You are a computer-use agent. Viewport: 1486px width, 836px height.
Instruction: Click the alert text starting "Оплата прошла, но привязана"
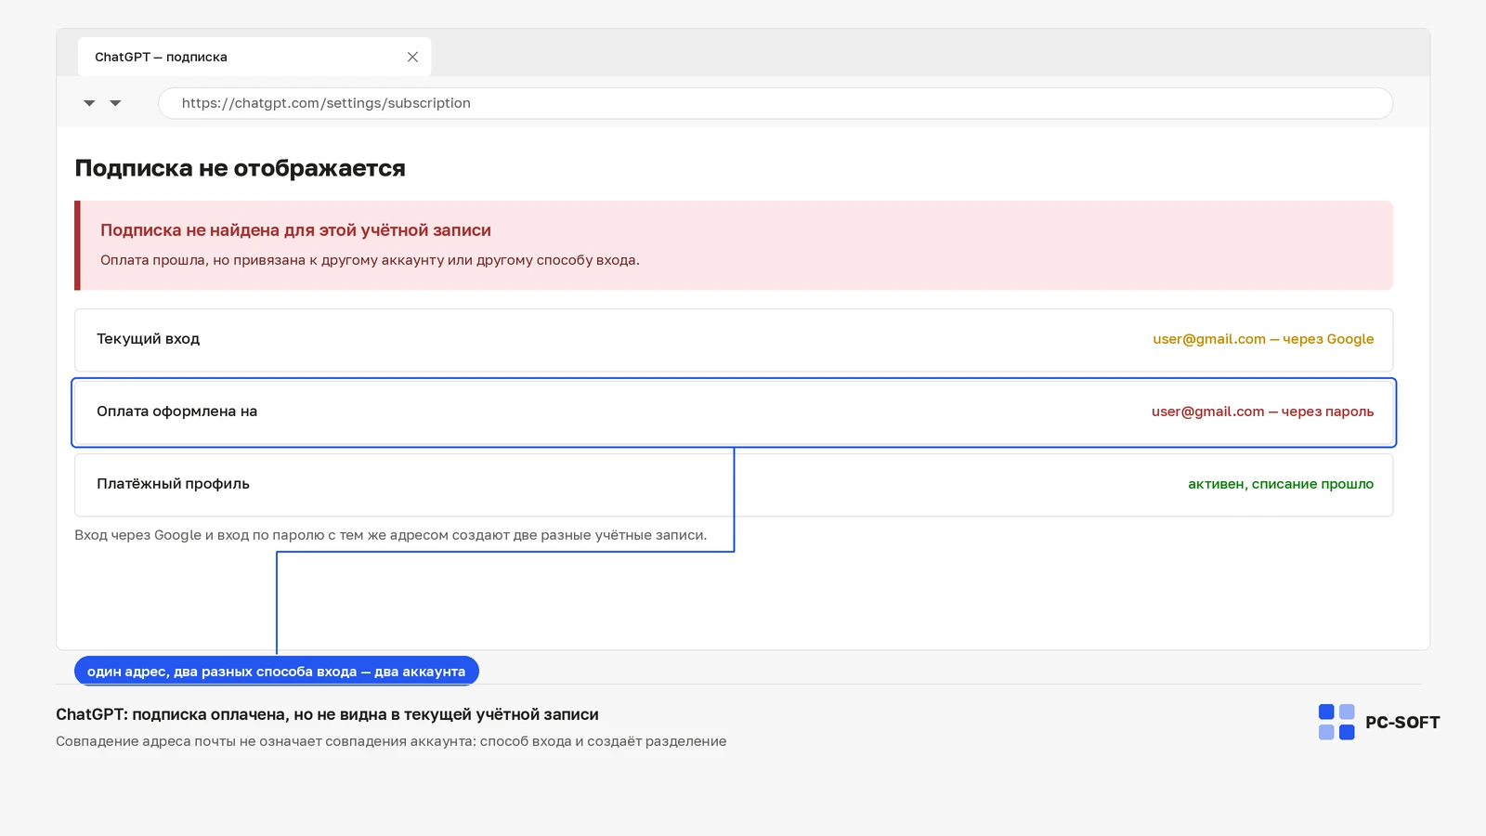coord(370,260)
